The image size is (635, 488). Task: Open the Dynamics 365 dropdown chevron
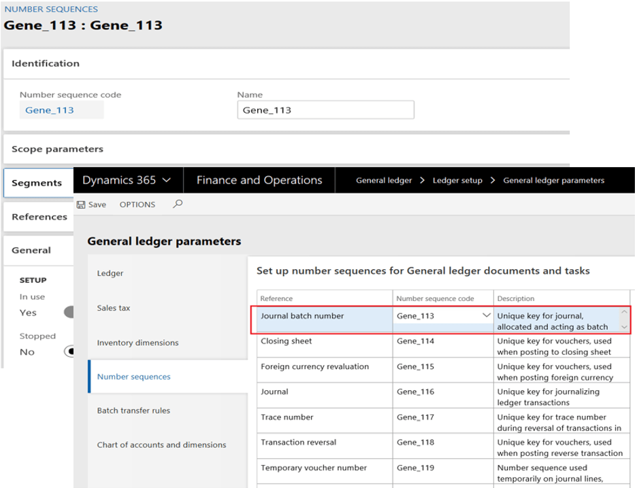pyautogui.click(x=167, y=181)
